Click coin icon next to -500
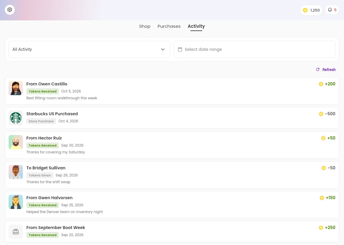 click(321, 114)
